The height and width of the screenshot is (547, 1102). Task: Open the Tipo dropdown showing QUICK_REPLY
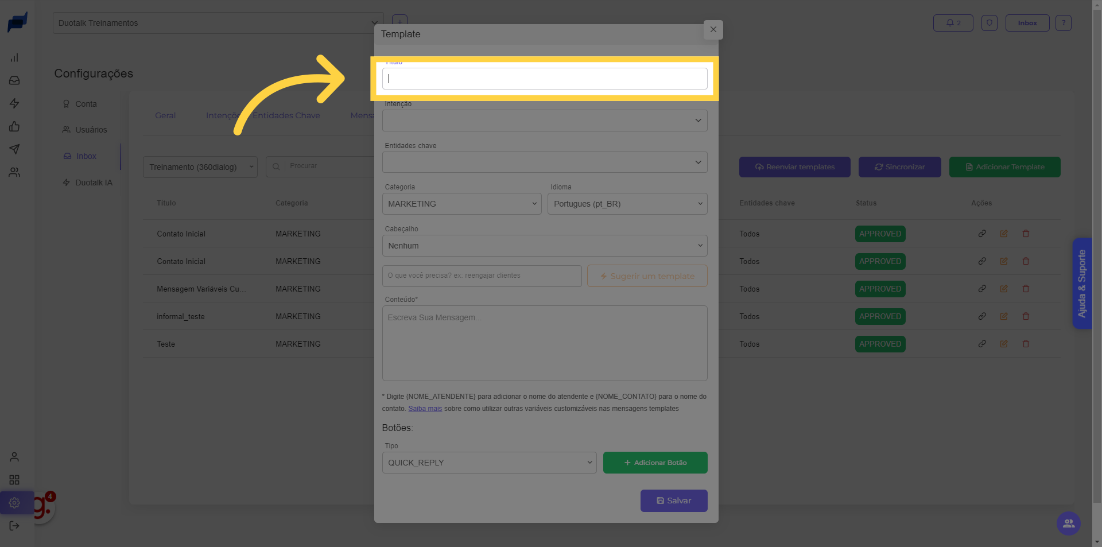pos(489,463)
